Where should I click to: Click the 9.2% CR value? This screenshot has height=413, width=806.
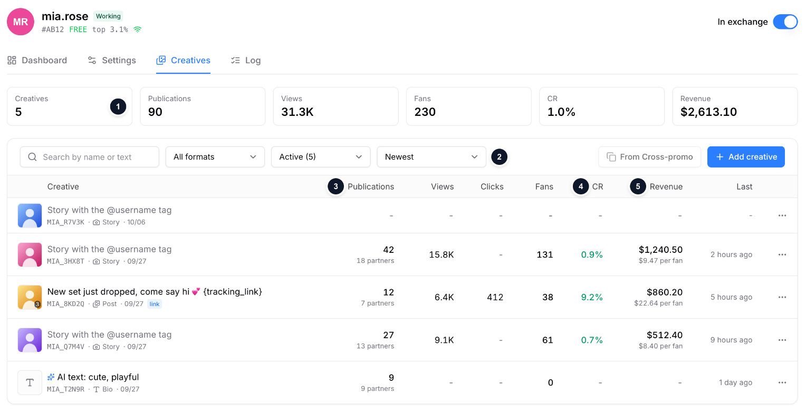tap(592, 297)
